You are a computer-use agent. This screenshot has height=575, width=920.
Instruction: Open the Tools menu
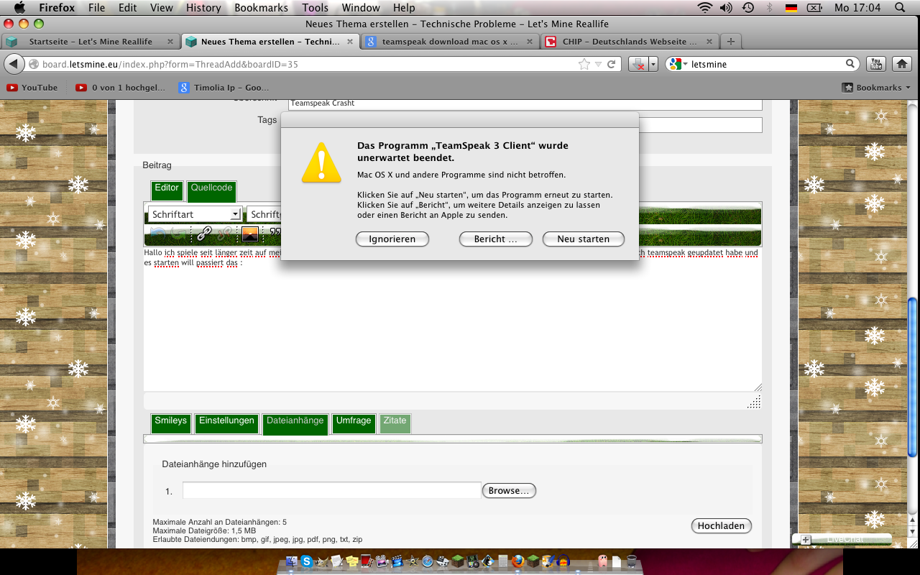pos(315,8)
